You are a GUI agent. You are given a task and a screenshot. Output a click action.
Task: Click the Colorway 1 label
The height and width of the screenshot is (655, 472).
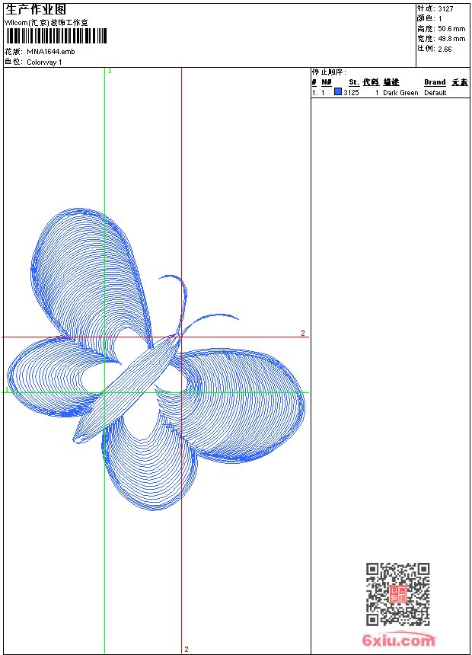pos(45,62)
